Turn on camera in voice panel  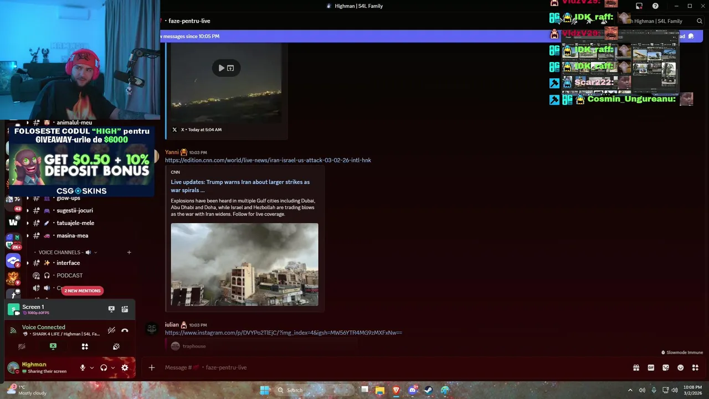22,346
